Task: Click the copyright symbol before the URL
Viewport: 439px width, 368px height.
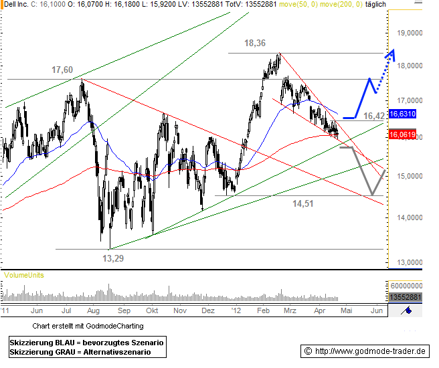Action: coord(308,351)
